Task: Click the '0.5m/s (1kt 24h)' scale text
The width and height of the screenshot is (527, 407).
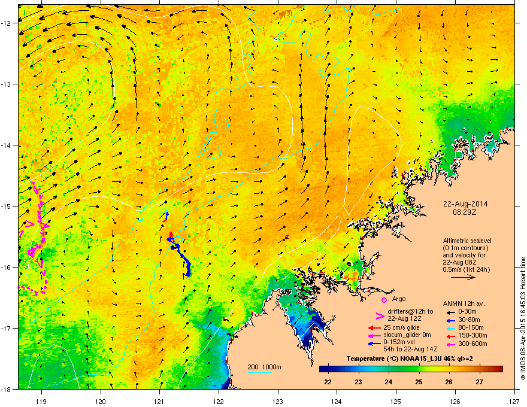Action: coord(466,269)
